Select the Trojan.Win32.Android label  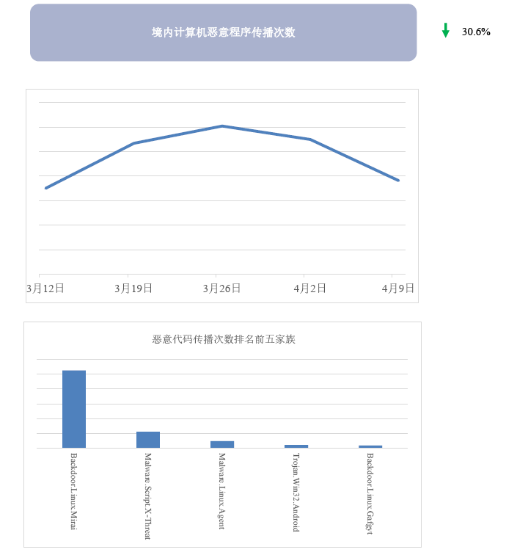point(296,493)
